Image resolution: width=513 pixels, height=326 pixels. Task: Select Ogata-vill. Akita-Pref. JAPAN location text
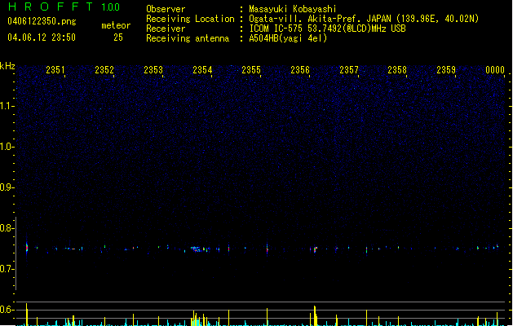(320, 19)
